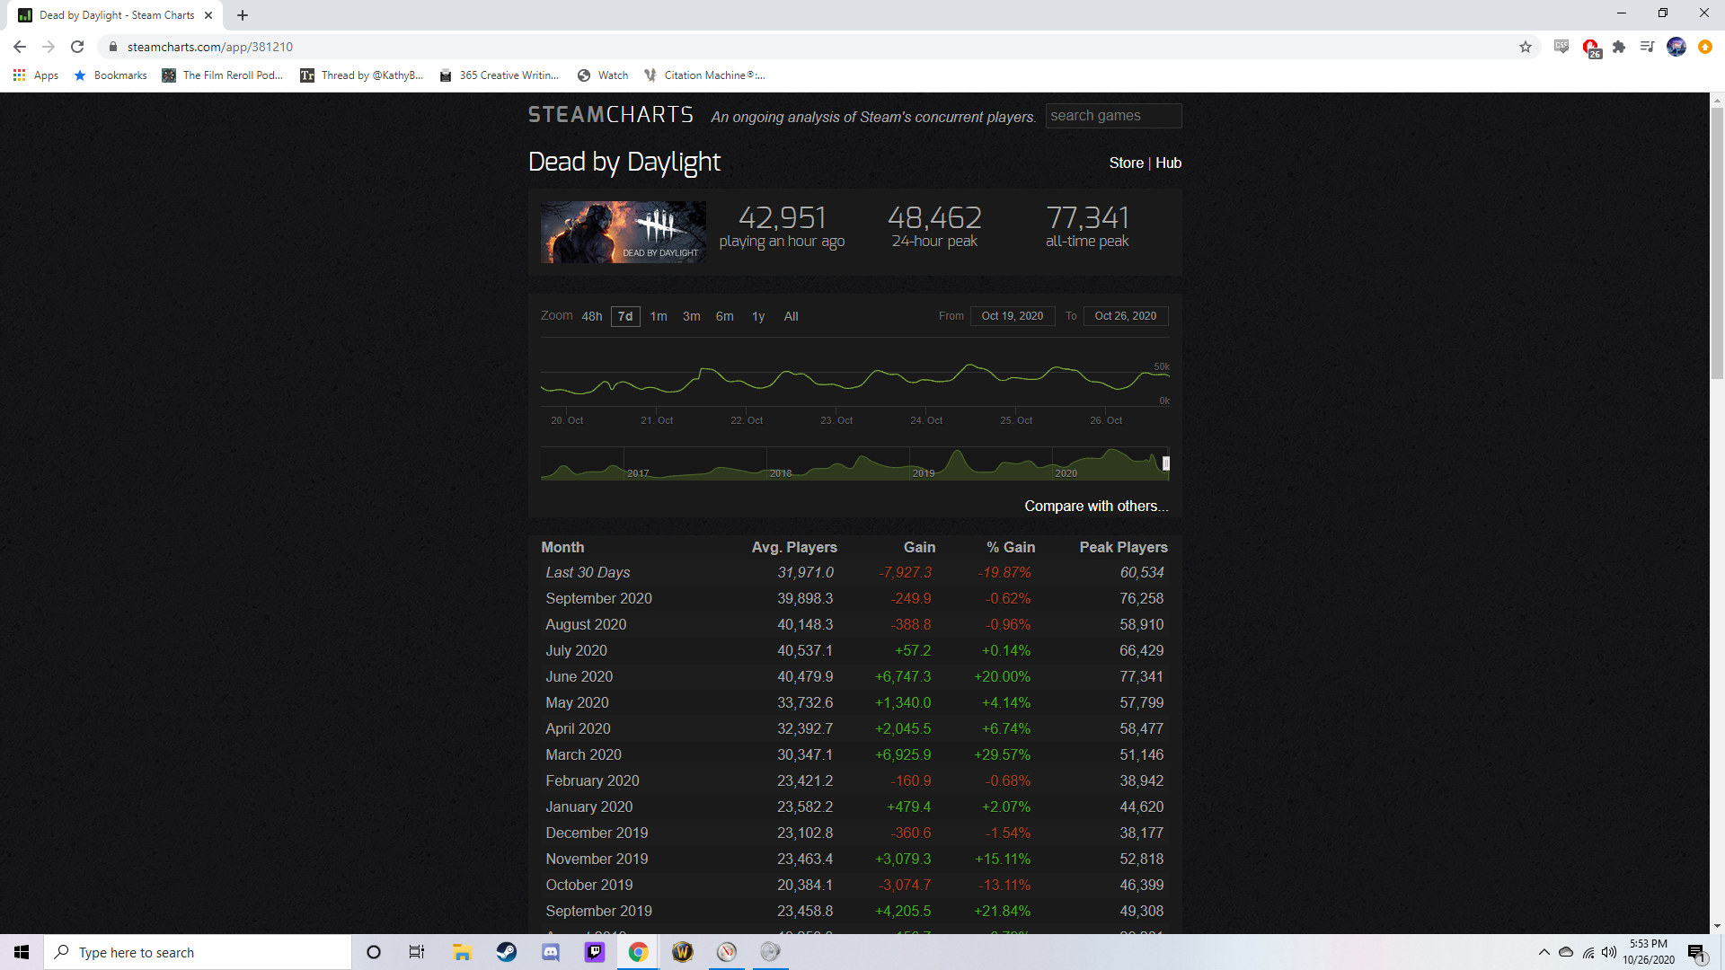Open the Cortana circle icon

tap(374, 952)
